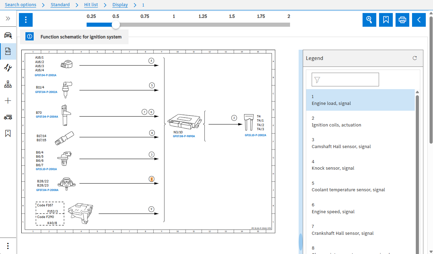Open the vehicle search icon in sidebar
This screenshot has width=433, height=254.
click(x=8, y=35)
